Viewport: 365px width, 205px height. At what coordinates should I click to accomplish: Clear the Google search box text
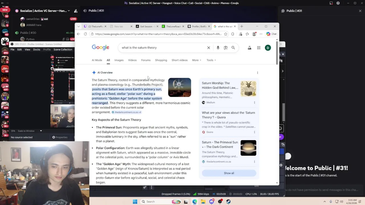(208, 48)
